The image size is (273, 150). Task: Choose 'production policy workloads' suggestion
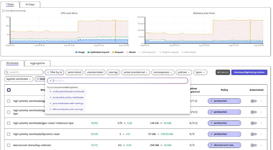[66, 98]
